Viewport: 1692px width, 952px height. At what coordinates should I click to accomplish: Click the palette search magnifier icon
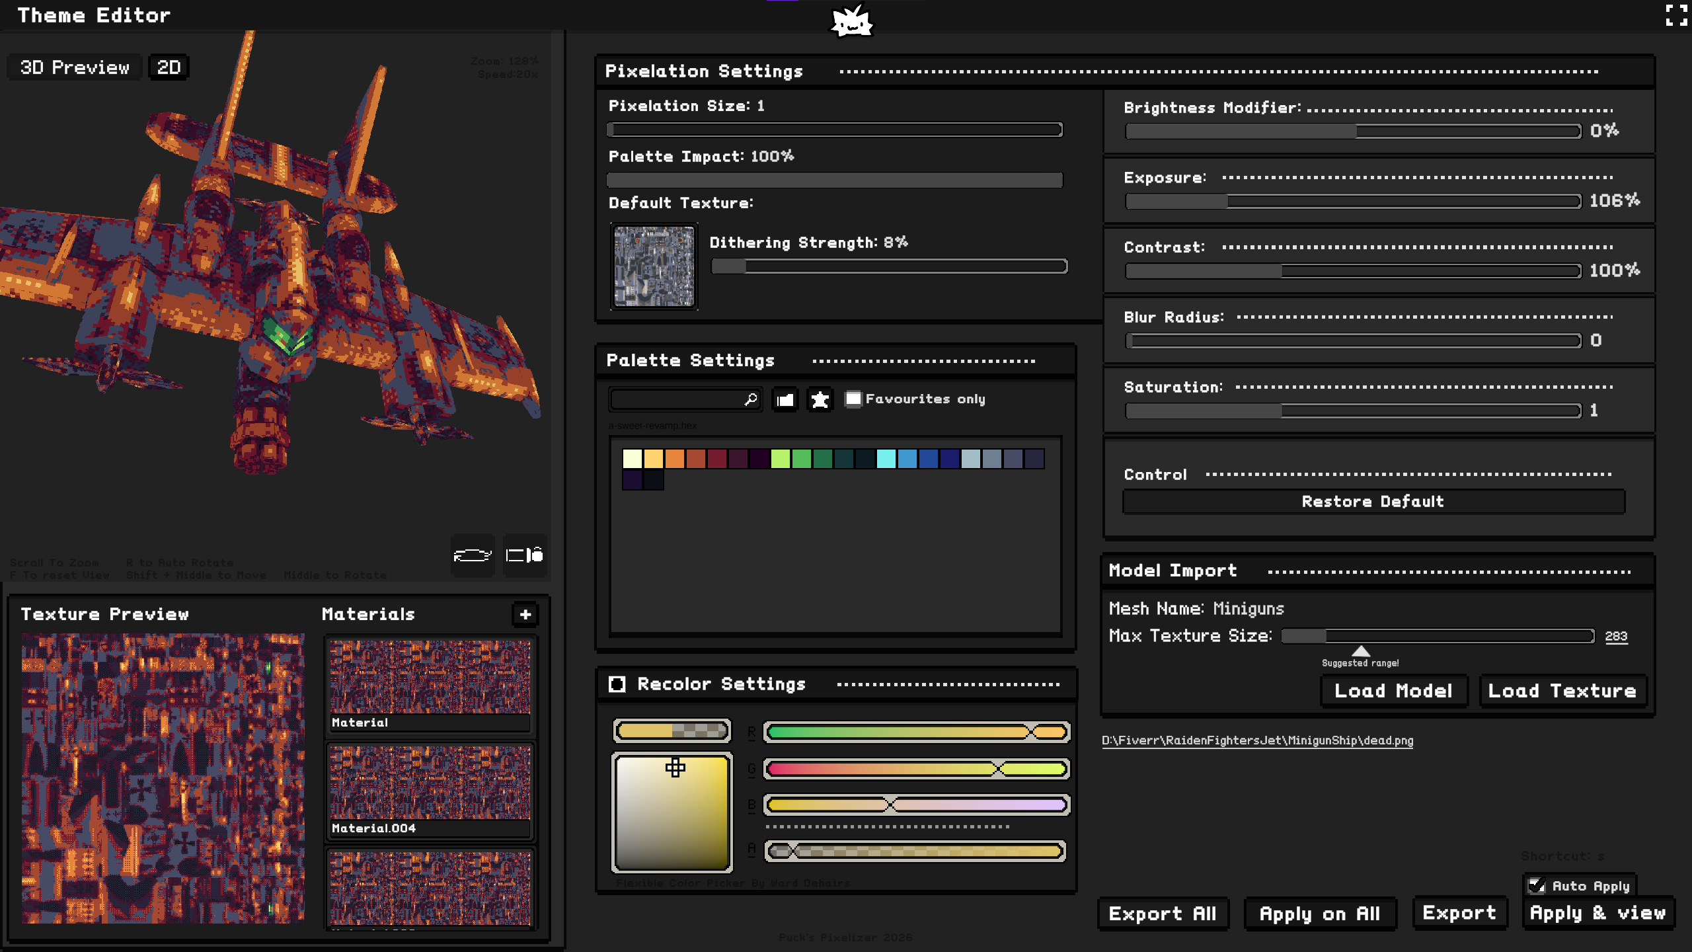(x=751, y=399)
